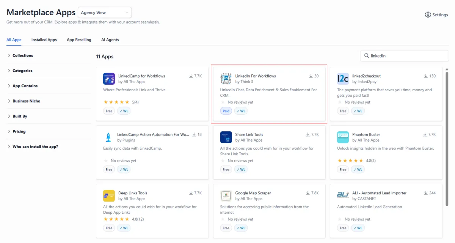Click 'Automated LinkedIn Lead Generation' description

coord(369,207)
